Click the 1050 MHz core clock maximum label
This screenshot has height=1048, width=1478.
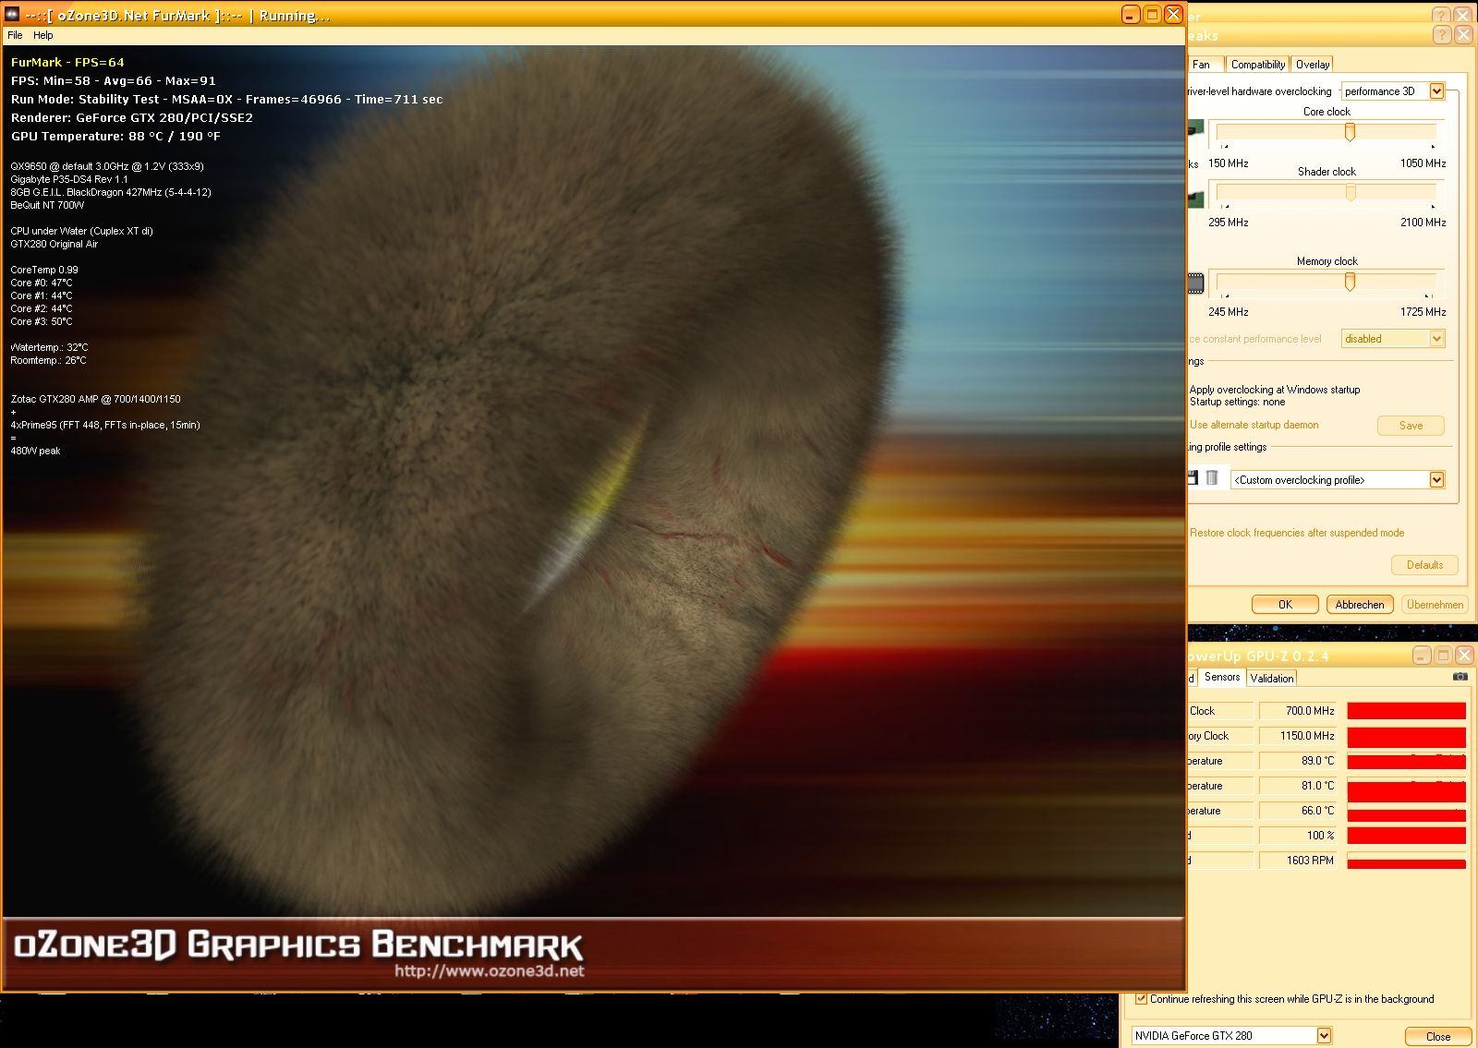click(1423, 163)
